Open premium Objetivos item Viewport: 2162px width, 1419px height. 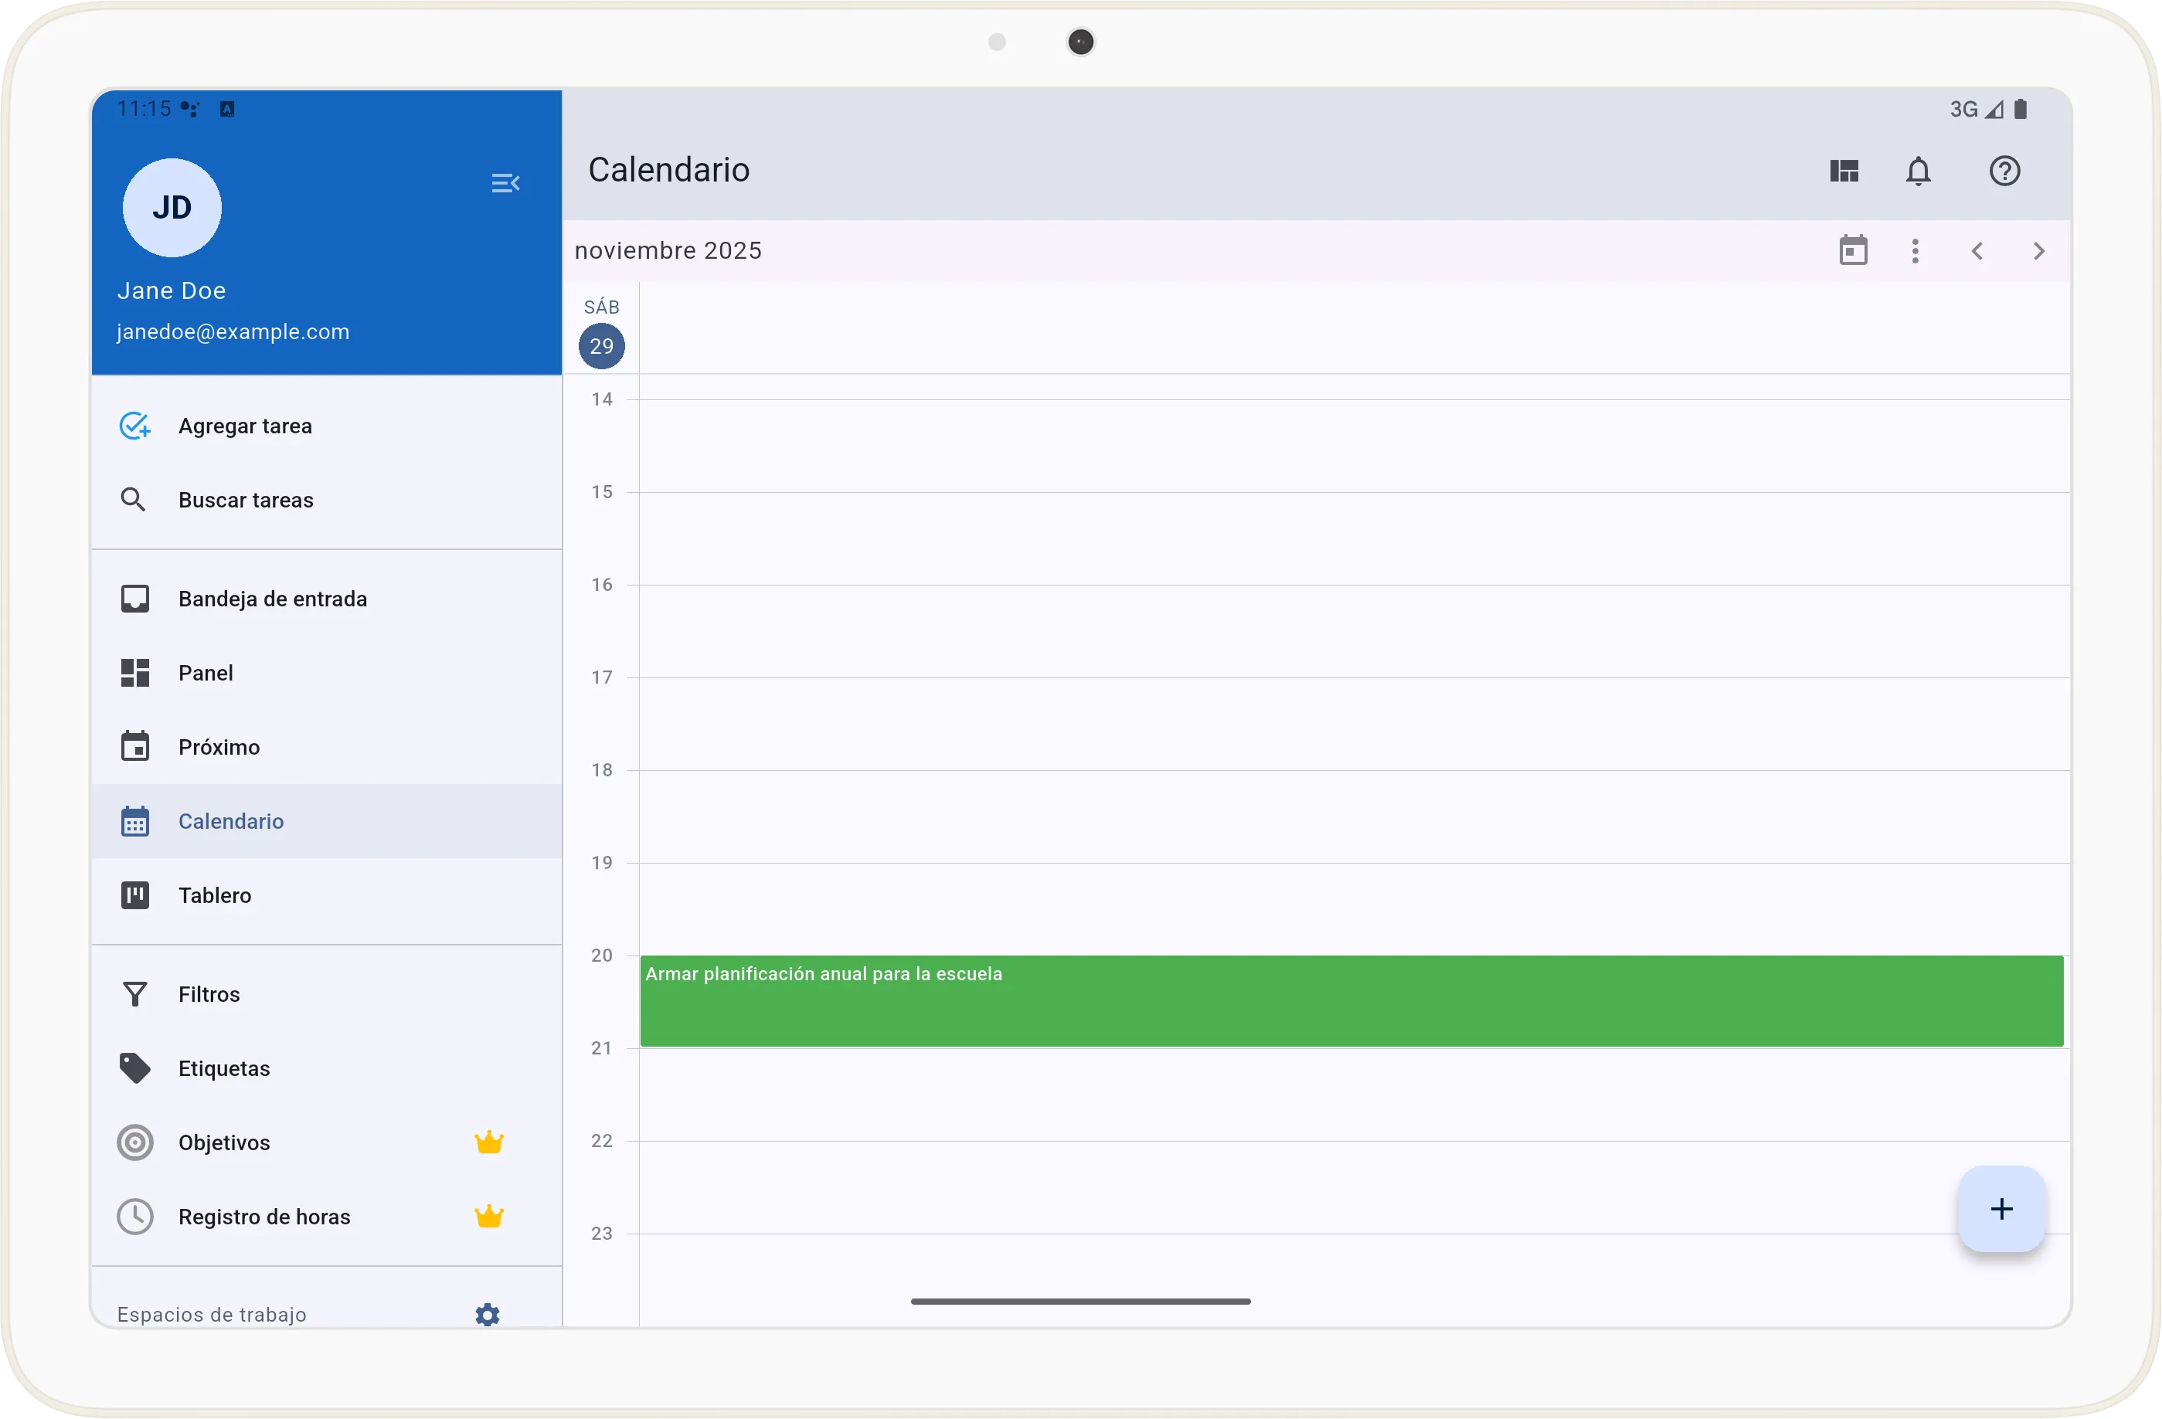[224, 1142]
